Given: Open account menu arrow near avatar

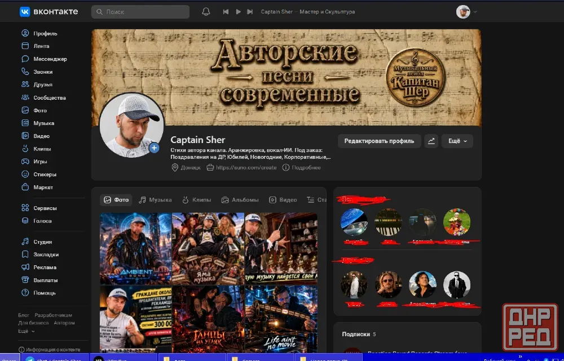Looking at the screenshot, I should pyautogui.click(x=475, y=11).
